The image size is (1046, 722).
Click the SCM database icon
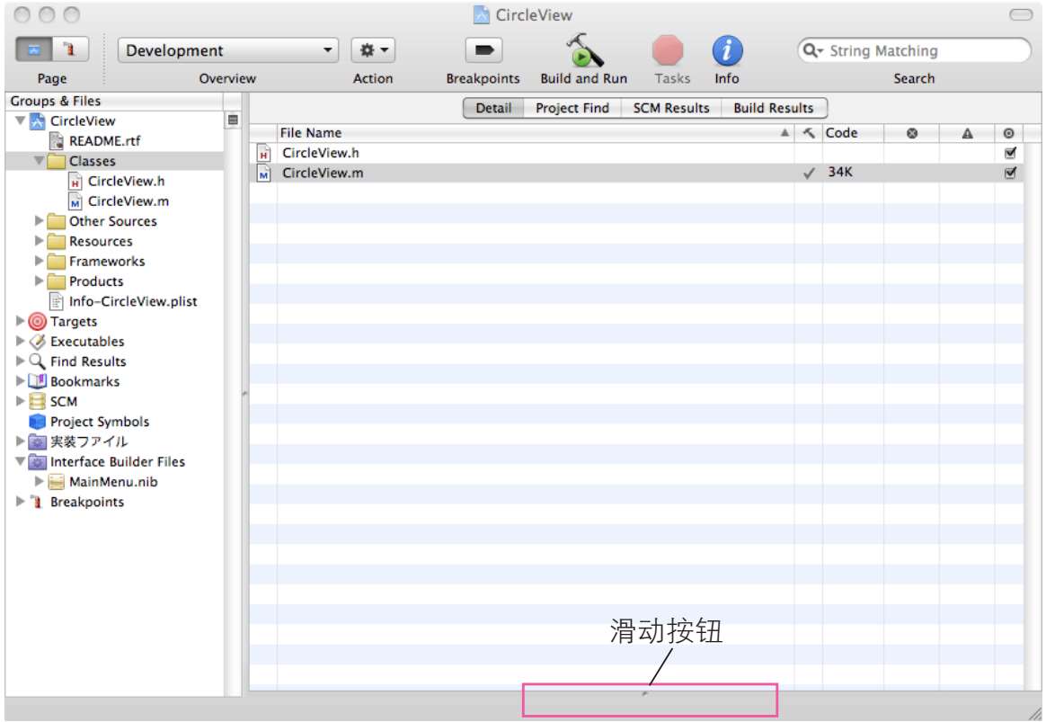pos(38,401)
